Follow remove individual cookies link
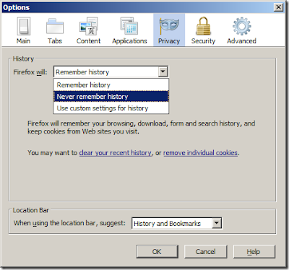Screen dimensions: 289x270 pos(200,153)
